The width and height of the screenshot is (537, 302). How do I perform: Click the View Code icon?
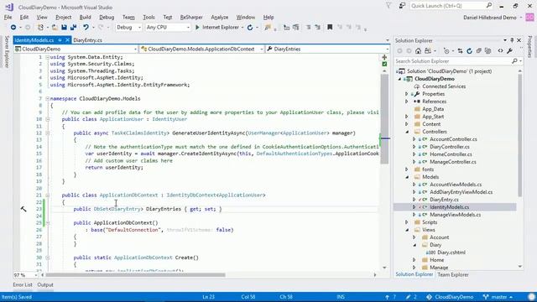click(x=500, y=51)
